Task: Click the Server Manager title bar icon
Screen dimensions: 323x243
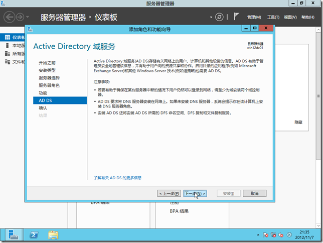Action: tap(3, 3)
